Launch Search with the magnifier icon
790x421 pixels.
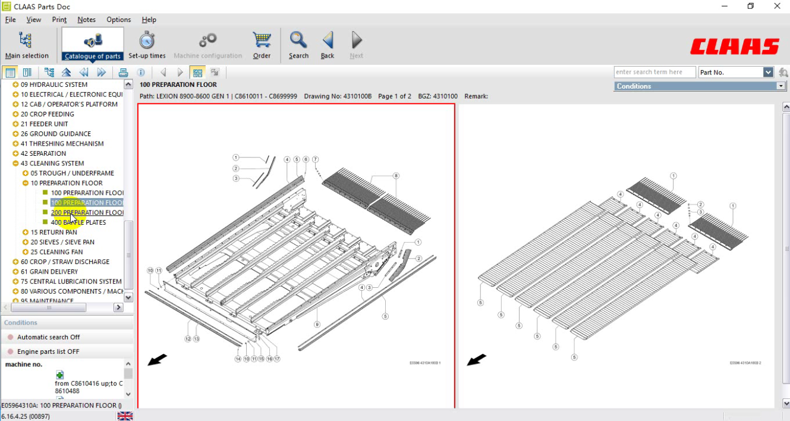(x=298, y=45)
